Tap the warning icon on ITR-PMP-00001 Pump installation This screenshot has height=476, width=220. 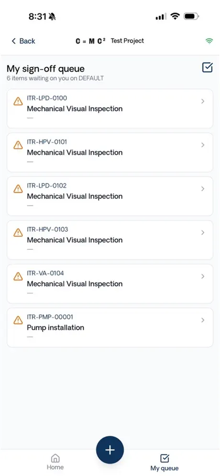click(18, 320)
